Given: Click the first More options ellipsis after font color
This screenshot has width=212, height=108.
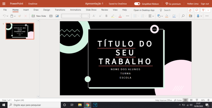Looking at the screenshot, I should pos(127,16).
